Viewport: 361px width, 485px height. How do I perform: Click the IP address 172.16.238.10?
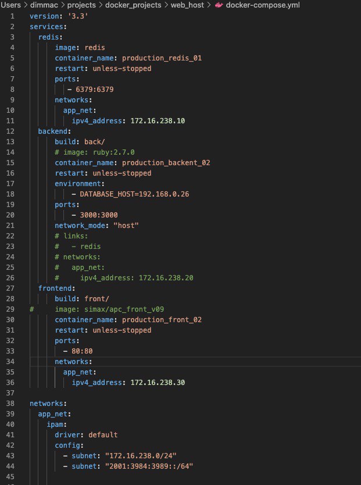(158, 120)
